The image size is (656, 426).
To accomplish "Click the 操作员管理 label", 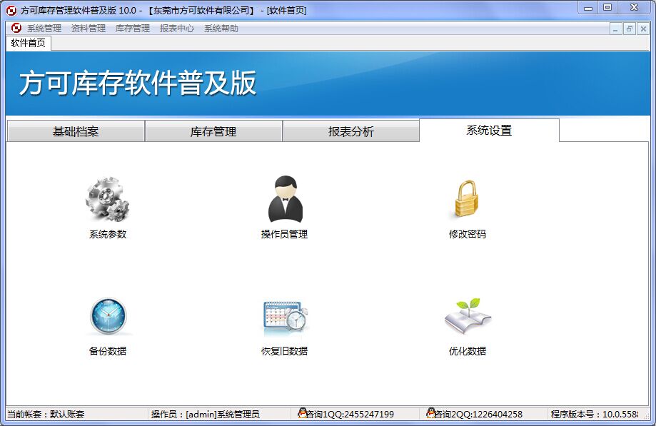I will coord(285,234).
